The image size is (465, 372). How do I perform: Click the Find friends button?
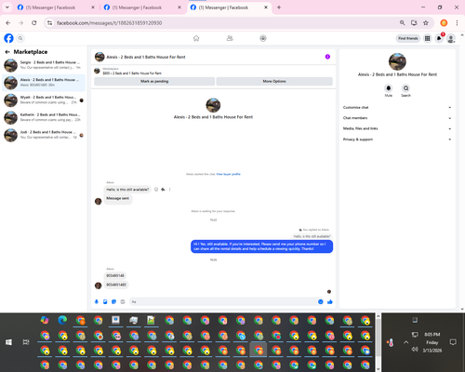point(408,38)
